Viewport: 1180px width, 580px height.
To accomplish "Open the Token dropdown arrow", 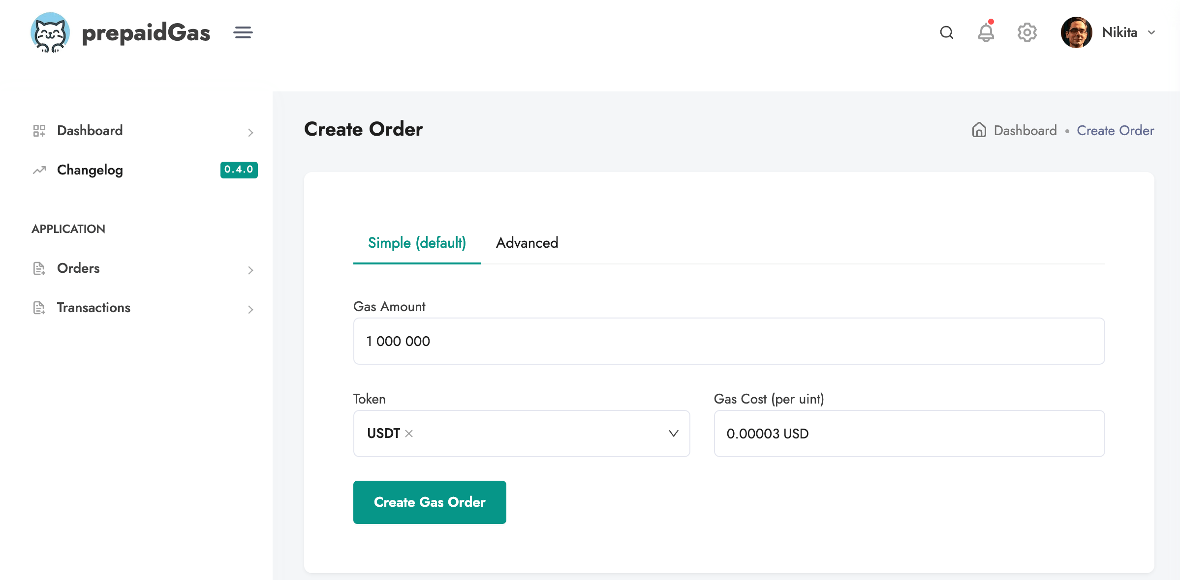I will pyautogui.click(x=673, y=434).
